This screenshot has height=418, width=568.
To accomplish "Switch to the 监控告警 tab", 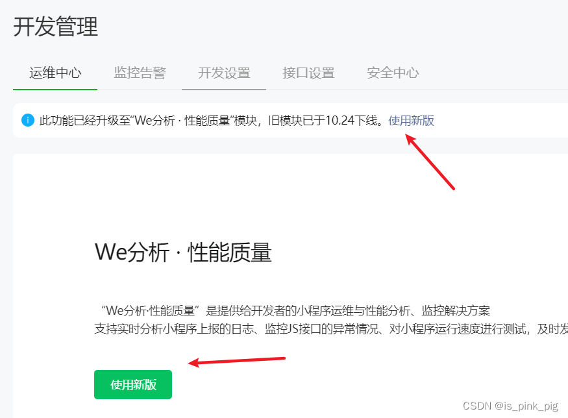I will 140,73.
